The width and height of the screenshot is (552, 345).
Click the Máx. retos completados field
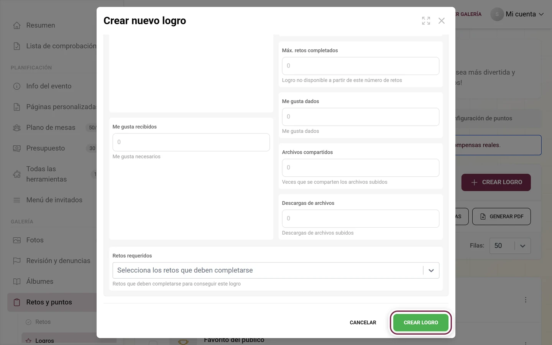tap(361, 66)
